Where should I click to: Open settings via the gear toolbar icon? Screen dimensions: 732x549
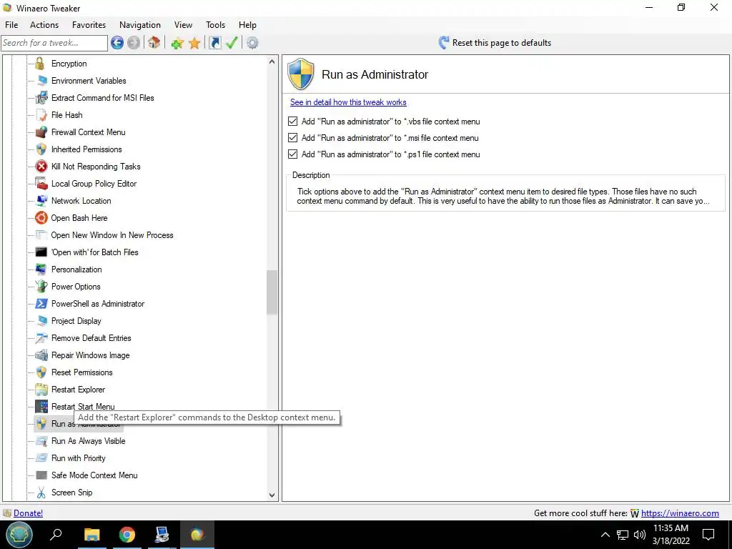(252, 43)
